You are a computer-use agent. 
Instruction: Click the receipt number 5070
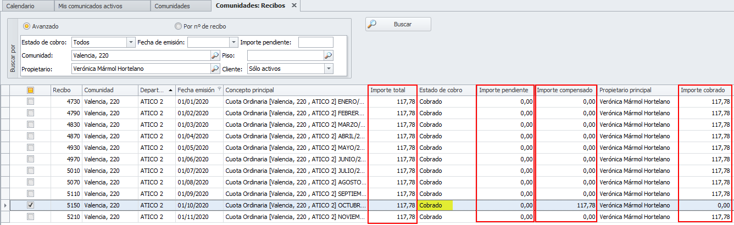click(73, 182)
